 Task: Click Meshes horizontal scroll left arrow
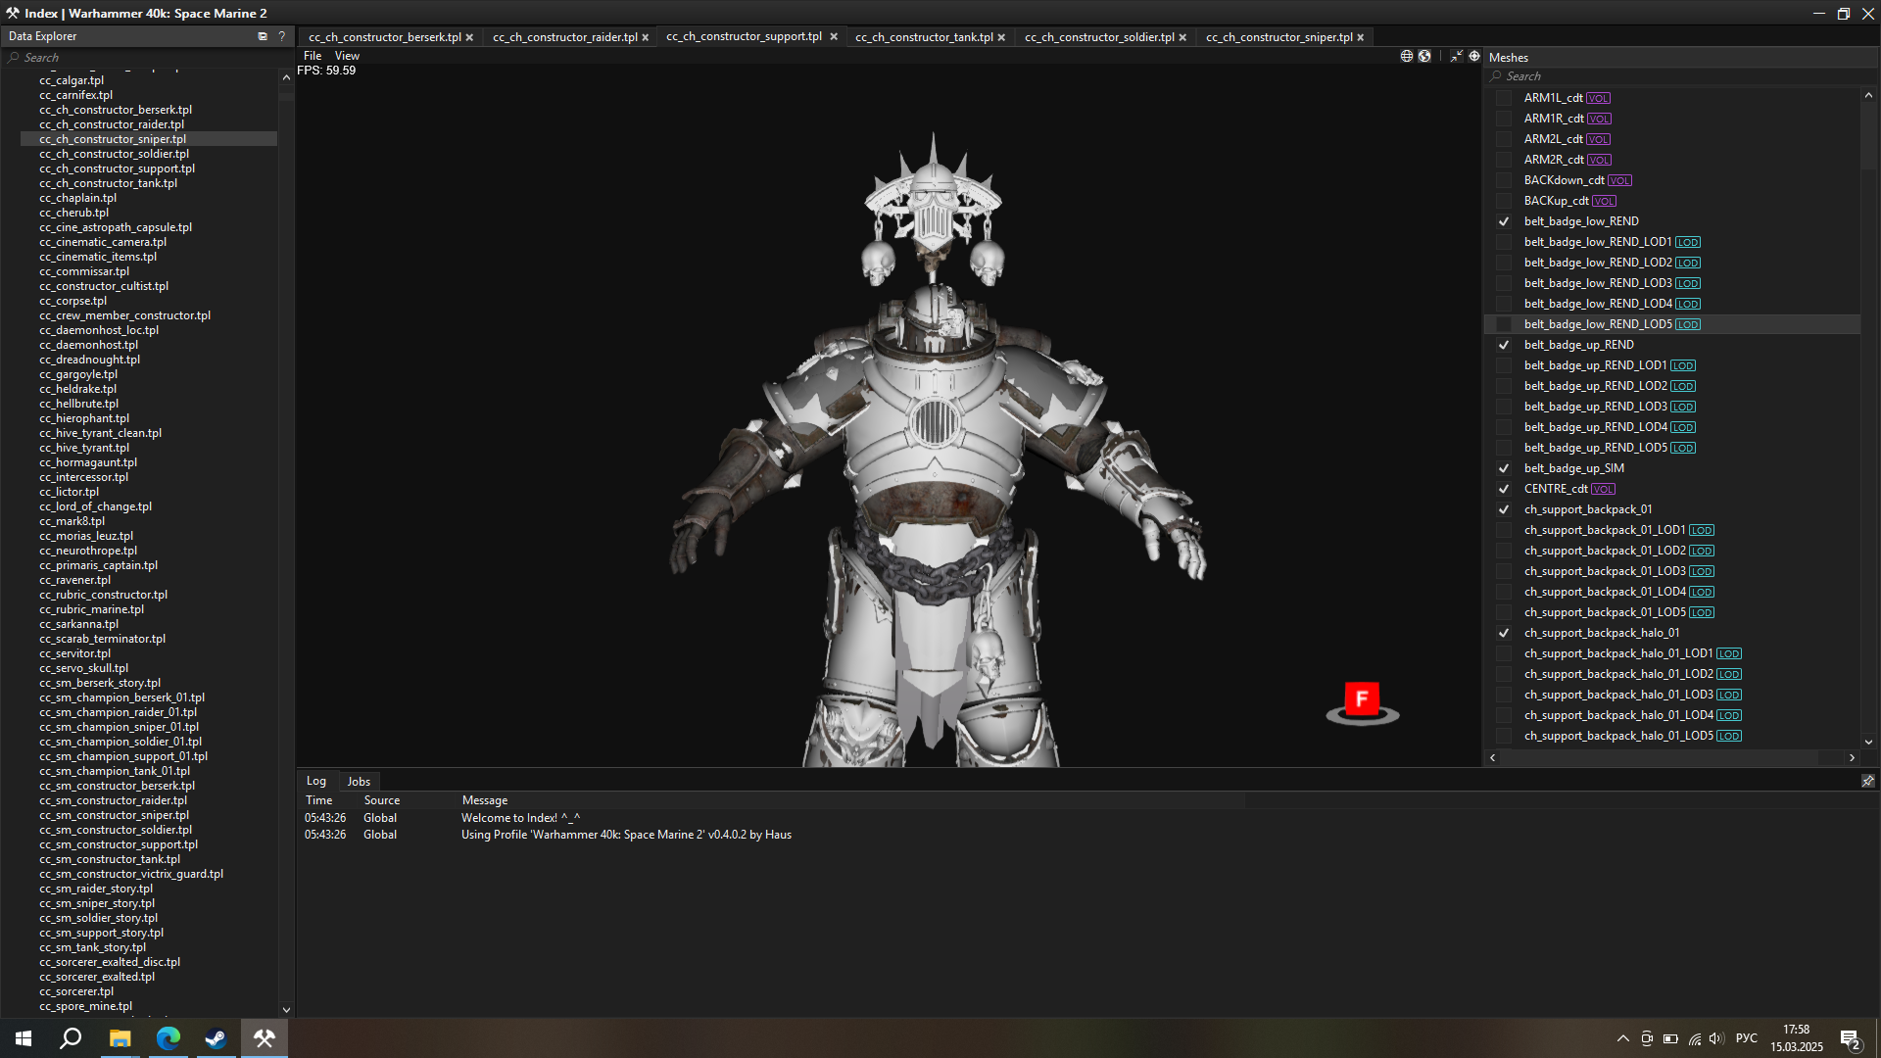point(1493,757)
